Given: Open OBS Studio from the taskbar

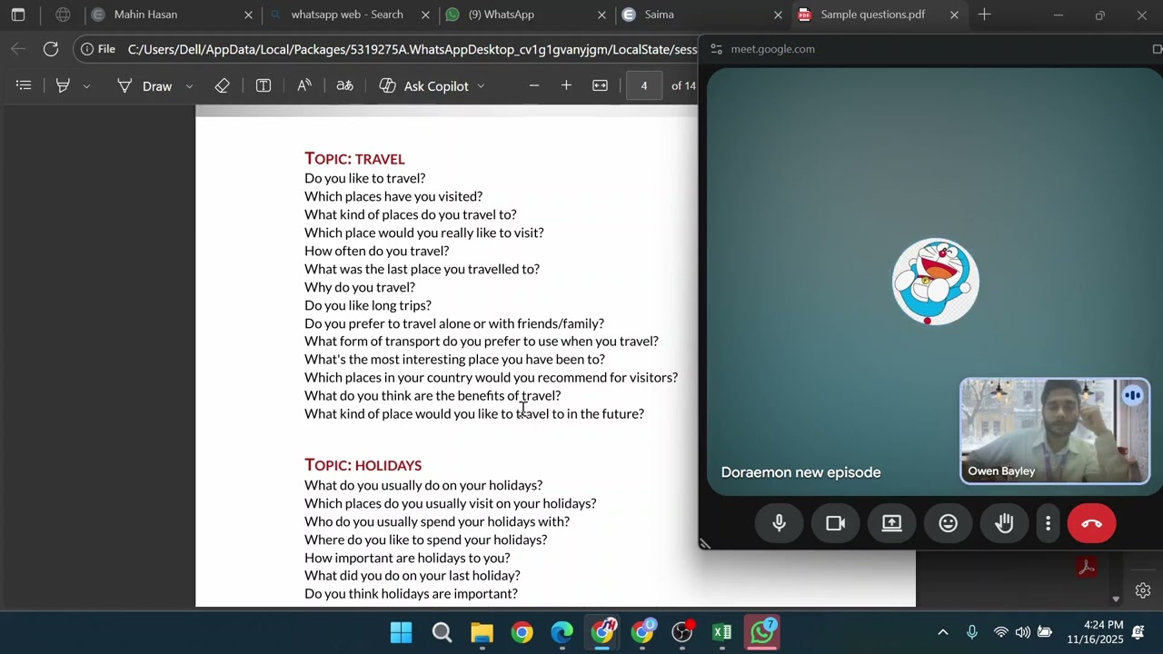Looking at the screenshot, I should click(682, 632).
